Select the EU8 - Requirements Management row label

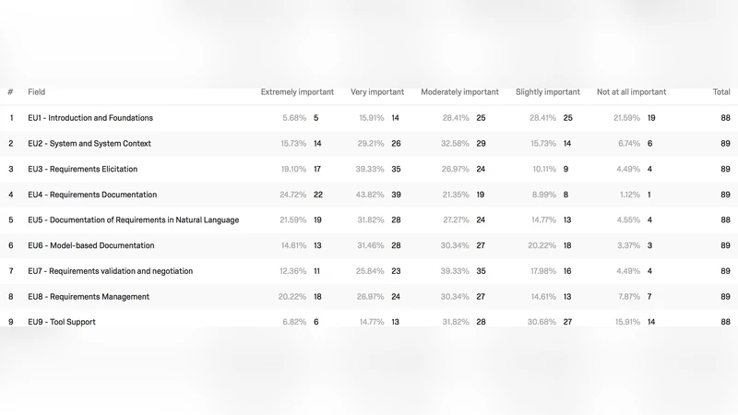pyautogui.click(x=89, y=297)
